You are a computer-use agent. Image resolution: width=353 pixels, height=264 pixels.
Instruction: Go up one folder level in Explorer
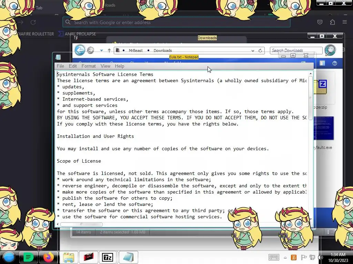point(109,51)
